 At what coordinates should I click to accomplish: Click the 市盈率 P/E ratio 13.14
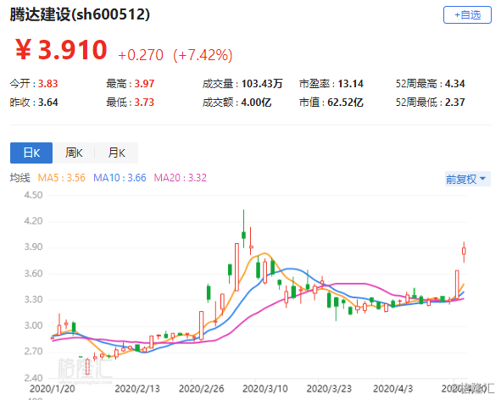tap(350, 84)
